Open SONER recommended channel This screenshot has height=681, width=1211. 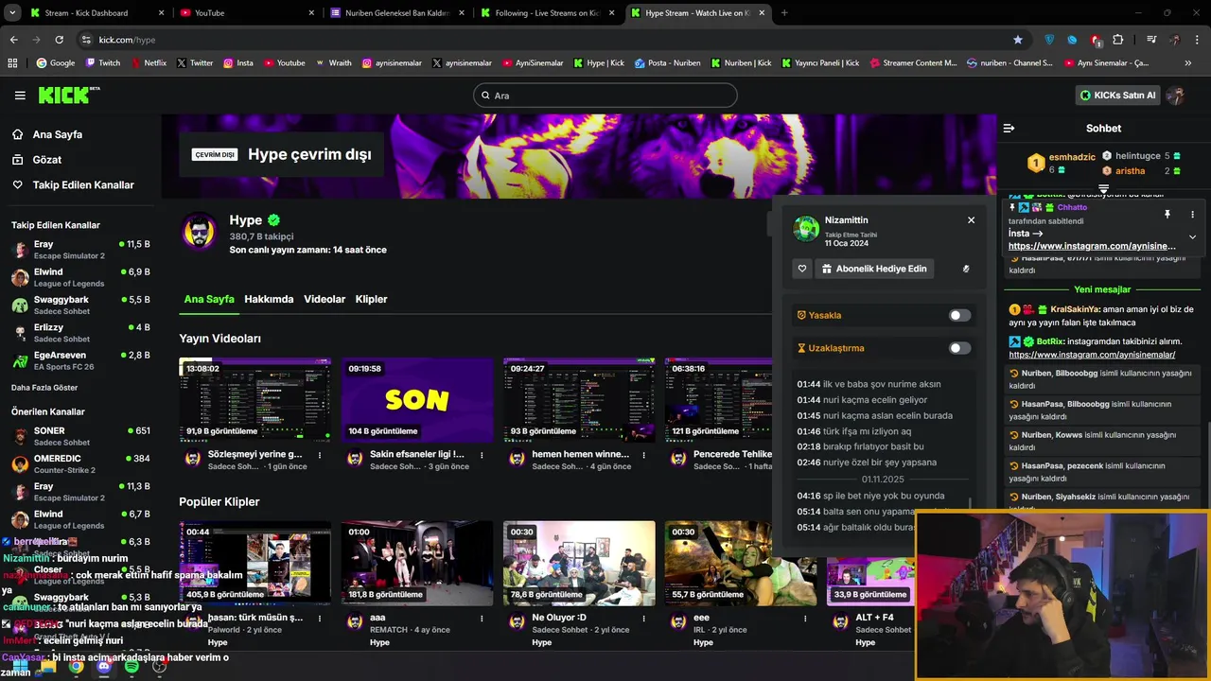pyautogui.click(x=80, y=436)
